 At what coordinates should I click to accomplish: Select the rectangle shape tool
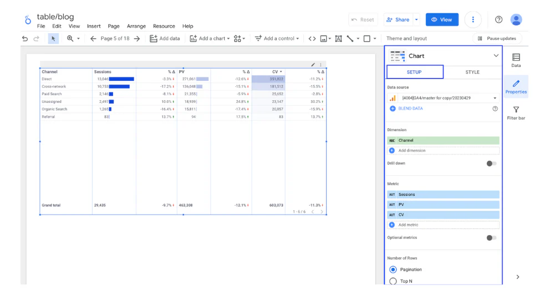point(367,38)
